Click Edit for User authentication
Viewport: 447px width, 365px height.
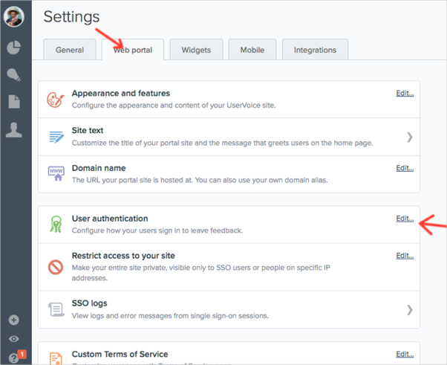pyautogui.click(x=405, y=219)
